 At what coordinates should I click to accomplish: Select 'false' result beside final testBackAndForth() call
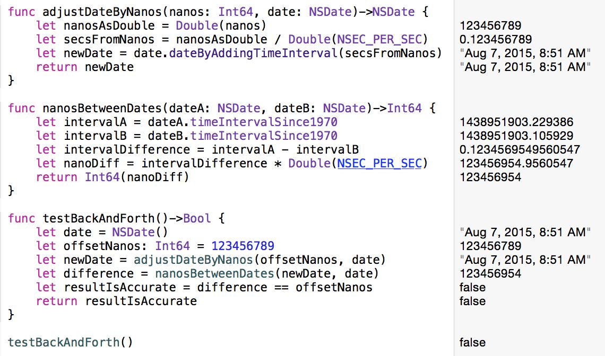pos(473,342)
